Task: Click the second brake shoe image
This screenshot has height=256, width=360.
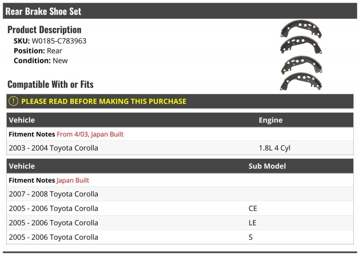Action: (301, 45)
